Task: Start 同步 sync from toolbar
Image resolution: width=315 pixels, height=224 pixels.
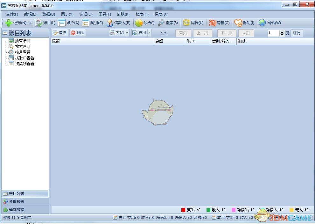Action: [186, 23]
